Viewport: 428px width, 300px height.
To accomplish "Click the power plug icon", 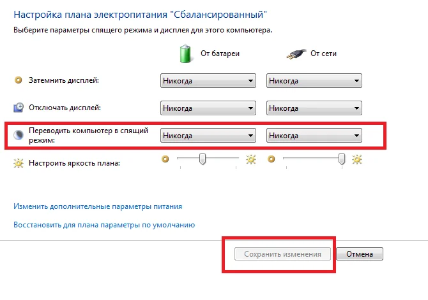I will pos(295,54).
